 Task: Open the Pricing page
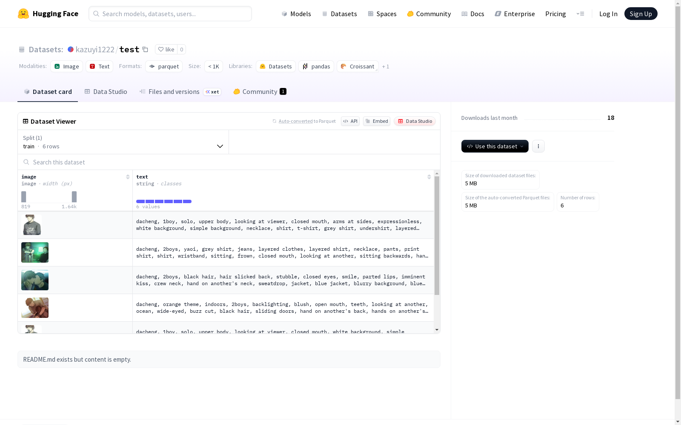click(555, 14)
